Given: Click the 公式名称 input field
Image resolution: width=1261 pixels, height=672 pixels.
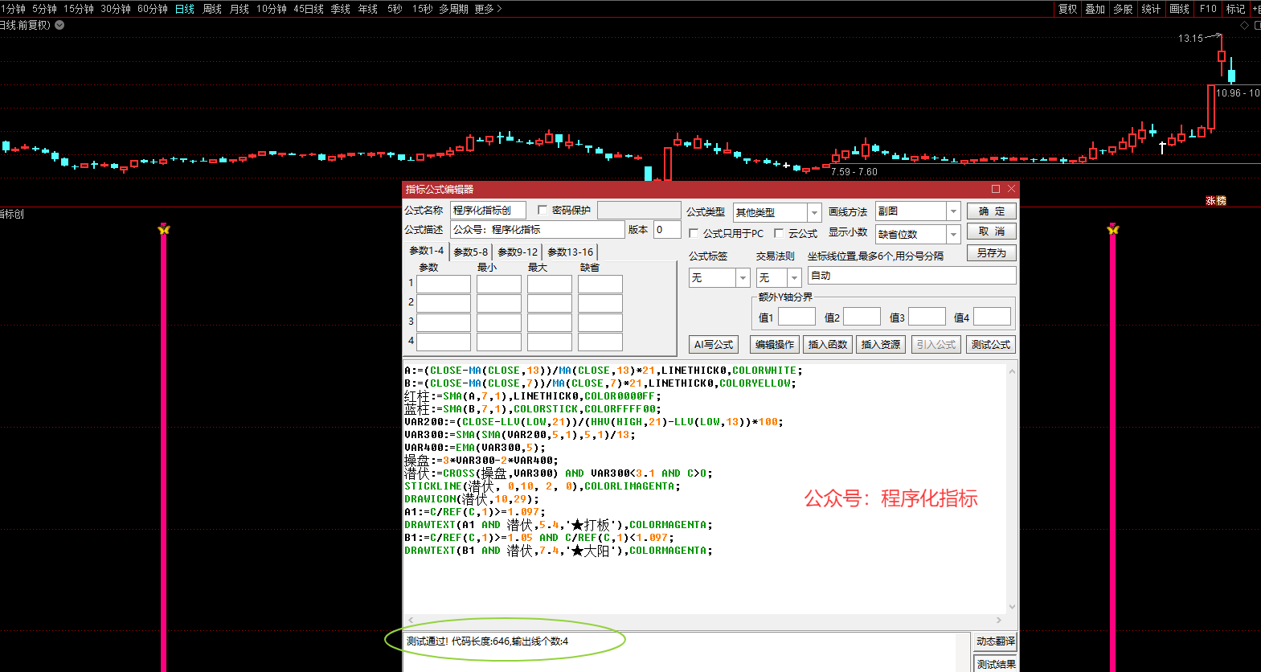Looking at the screenshot, I should 488,211.
